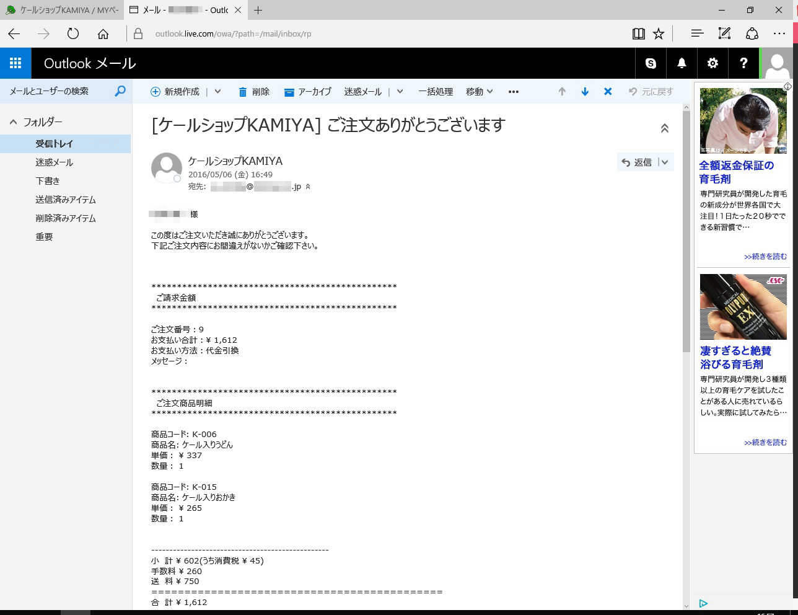Go to next message with down arrow
Image resolution: width=798 pixels, height=615 pixels.
coord(584,92)
